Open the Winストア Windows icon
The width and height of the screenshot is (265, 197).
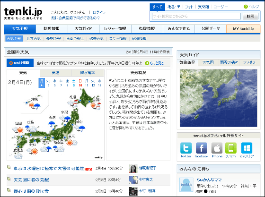click(247, 148)
